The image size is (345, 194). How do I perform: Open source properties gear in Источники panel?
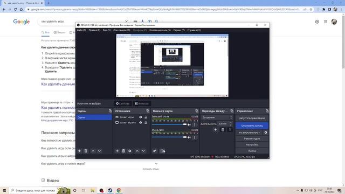click(130, 151)
